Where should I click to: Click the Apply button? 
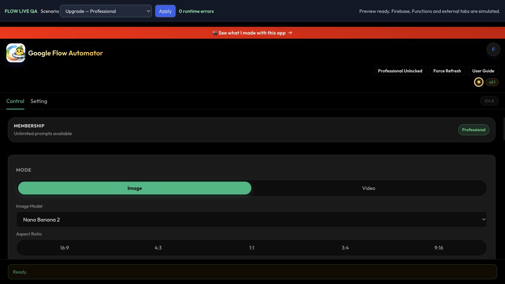[165, 11]
